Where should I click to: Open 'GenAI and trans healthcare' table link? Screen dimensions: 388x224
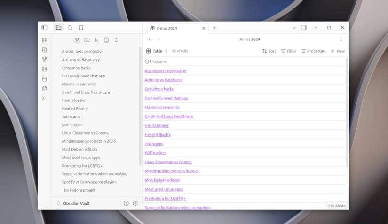(169, 116)
